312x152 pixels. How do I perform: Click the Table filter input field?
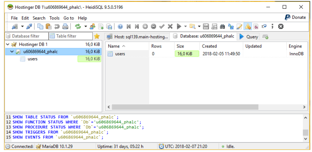(71, 36)
